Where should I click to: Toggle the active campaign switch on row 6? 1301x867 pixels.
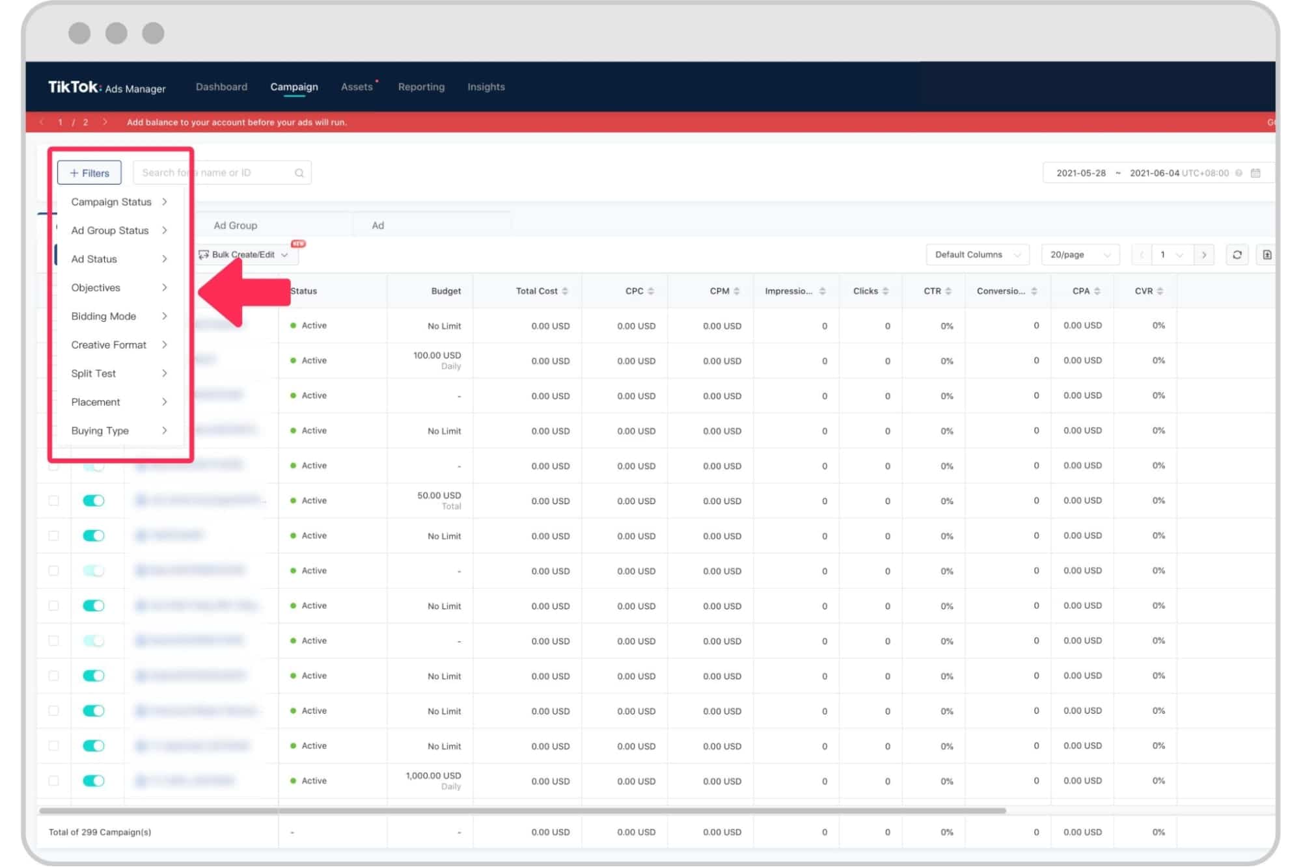(94, 500)
